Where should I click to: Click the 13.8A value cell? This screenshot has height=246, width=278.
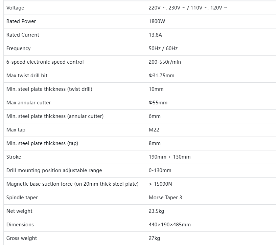[x=156, y=35]
